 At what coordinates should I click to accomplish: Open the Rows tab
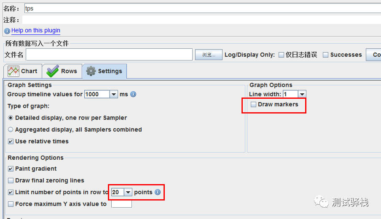coord(62,71)
